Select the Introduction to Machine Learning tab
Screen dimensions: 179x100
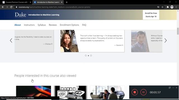pos(48,2)
